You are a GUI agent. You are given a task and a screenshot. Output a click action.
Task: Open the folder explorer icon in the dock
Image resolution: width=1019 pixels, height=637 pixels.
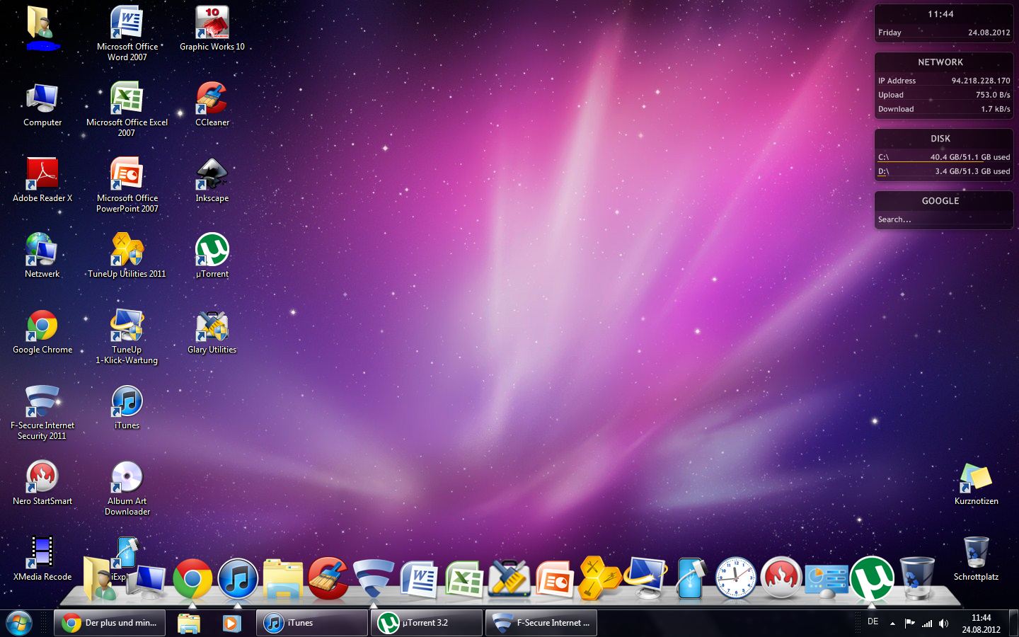(x=283, y=579)
